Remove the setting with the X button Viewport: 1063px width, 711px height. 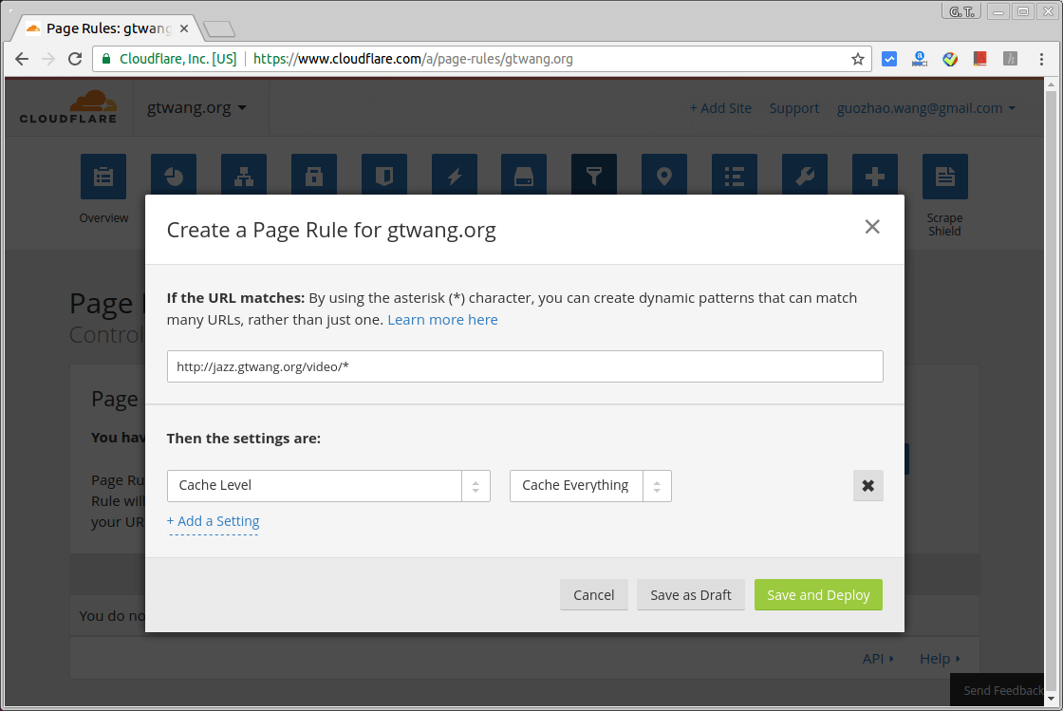point(867,485)
